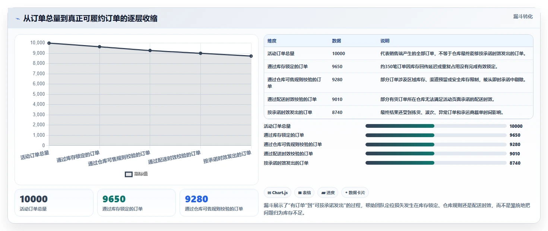
Task: Click the x-axis label 按承诺时效发出的订单
Action: tap(227, 157)
